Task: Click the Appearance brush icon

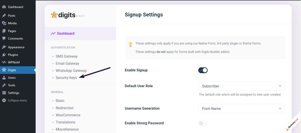Action: pyautogui.click(x=4, y=47)
